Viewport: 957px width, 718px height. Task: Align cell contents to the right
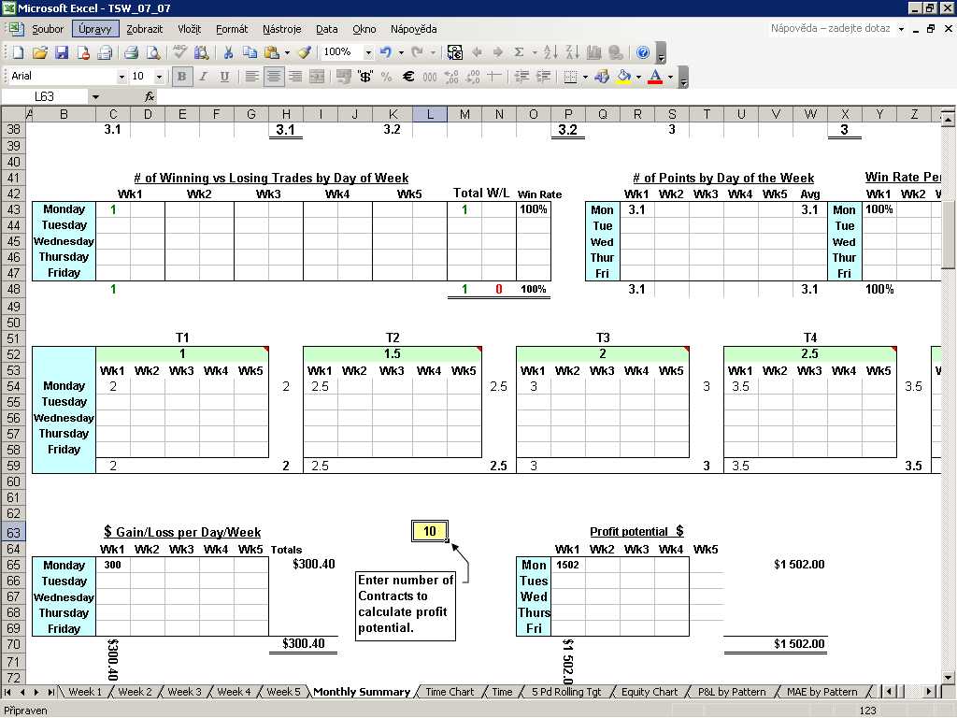coord(295,77)
